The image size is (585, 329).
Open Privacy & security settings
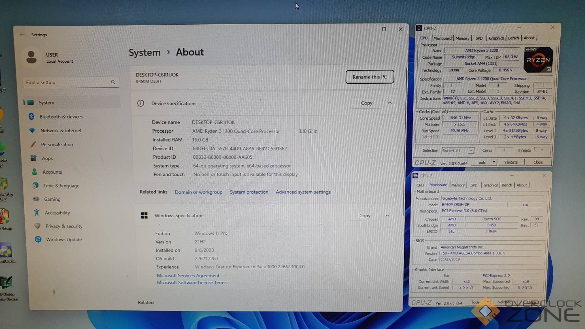(x=64, y=226)
